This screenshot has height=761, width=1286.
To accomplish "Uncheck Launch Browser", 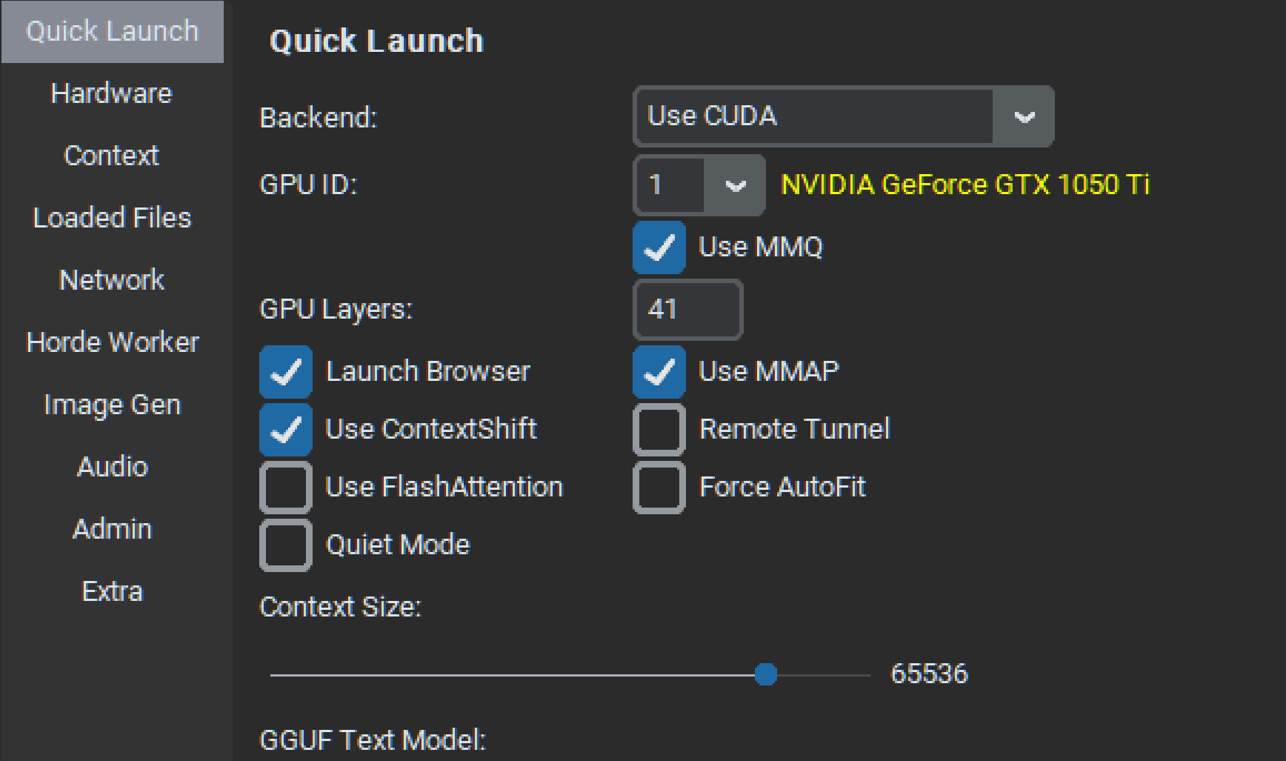I will [x=286, y=372].
